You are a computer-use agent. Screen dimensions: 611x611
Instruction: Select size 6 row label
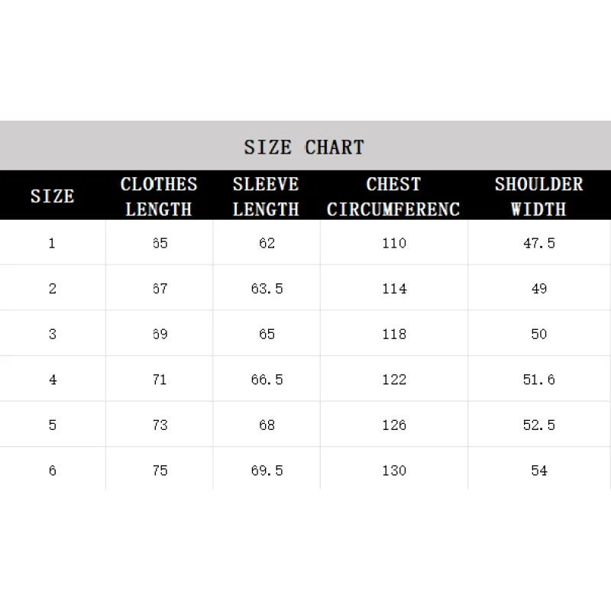(x=52, y=470)
